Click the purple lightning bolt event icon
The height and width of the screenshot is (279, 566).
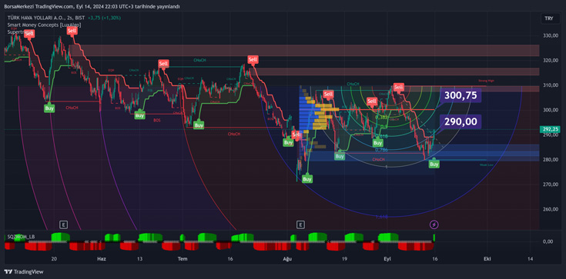[x=434, y=225]
